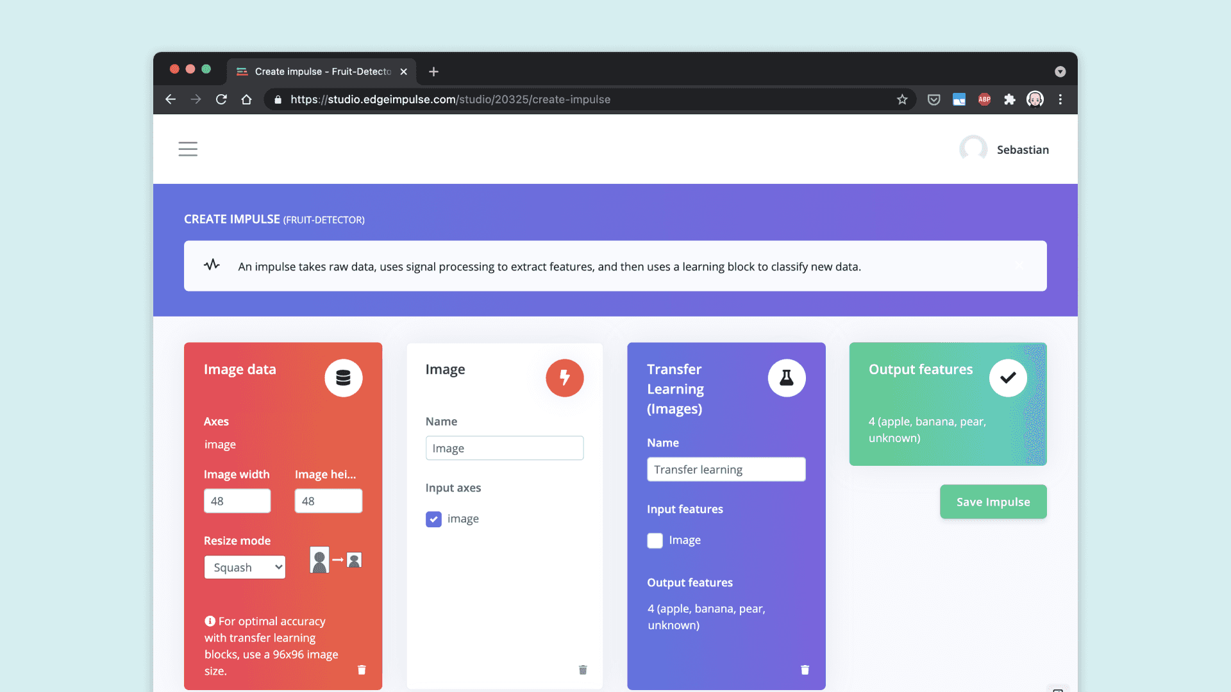Open the browser extensions puzzle icon
This screenshot has height=692, width=1231.
tap(1010, 99)
